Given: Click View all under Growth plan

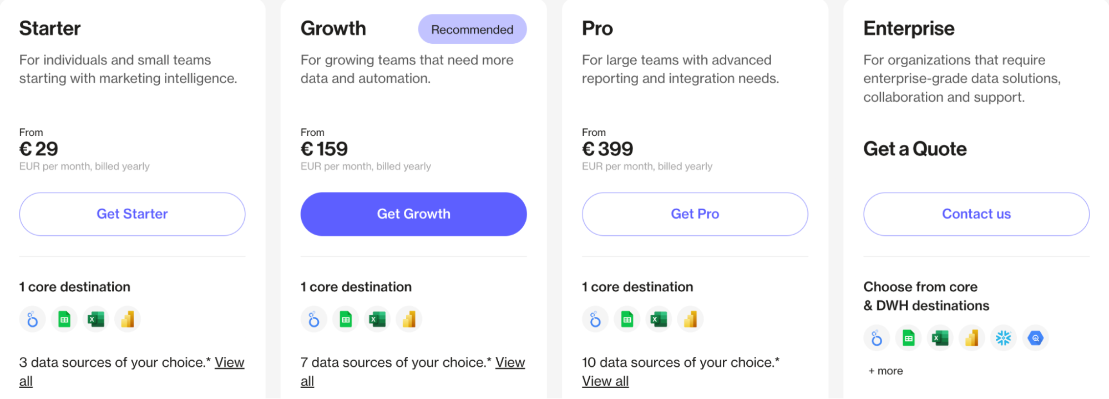Looking at the screenshot, I should [x=510, y=362].
